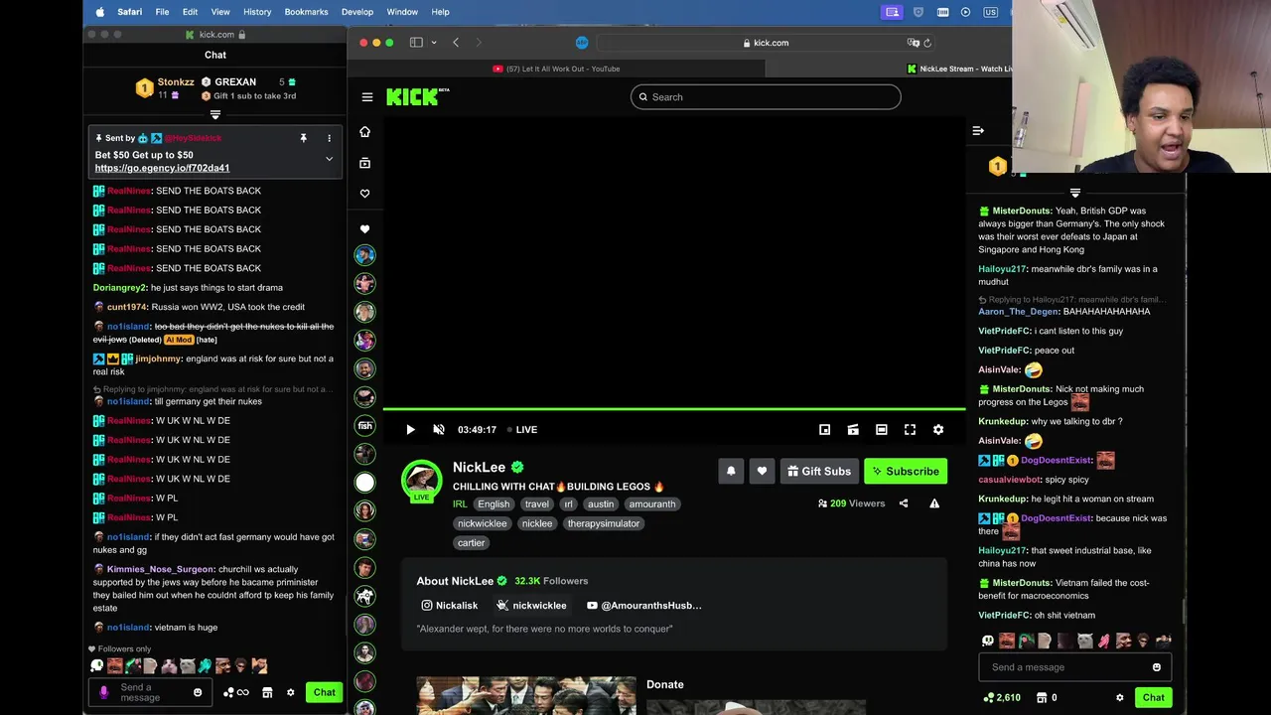Image resolution: width=1271 pixels, height=715 pixels.
Task: Switch to NickLee Stream tab
Action: click(959, 69)
